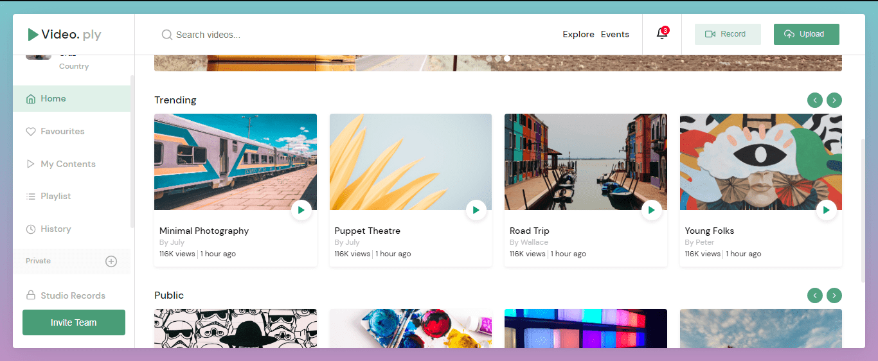Click the notification bell icon
This screenshot has width=878, height=361.
tap(661, 34)
